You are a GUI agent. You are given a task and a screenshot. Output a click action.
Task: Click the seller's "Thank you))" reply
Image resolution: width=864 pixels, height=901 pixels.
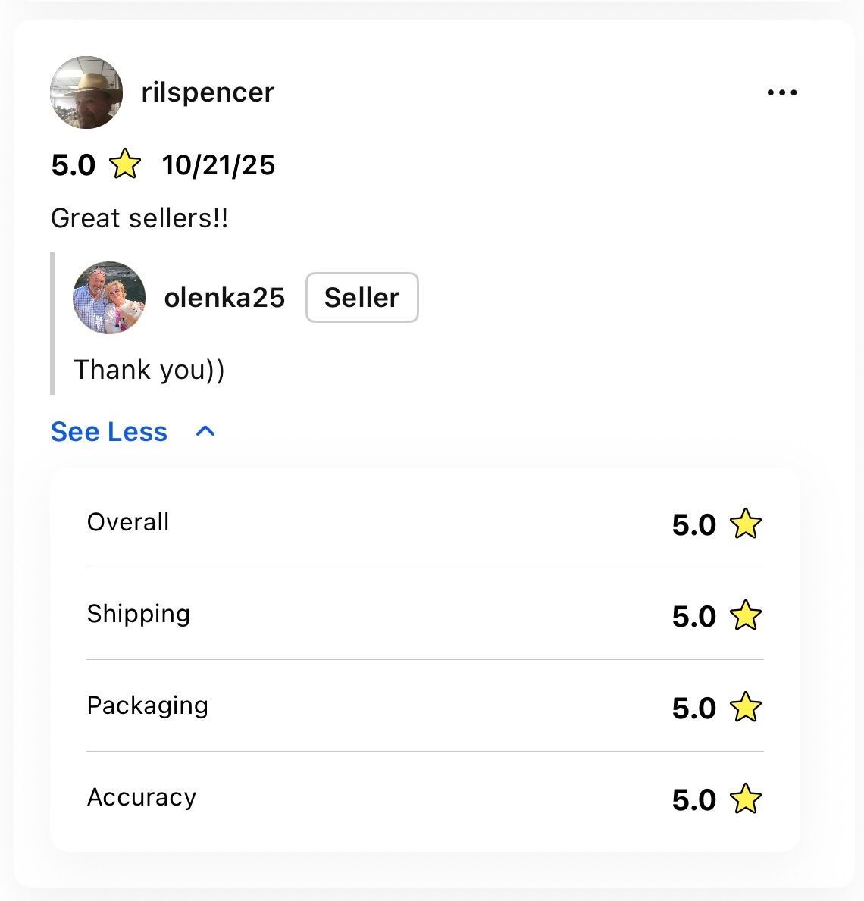coord(149,370)
